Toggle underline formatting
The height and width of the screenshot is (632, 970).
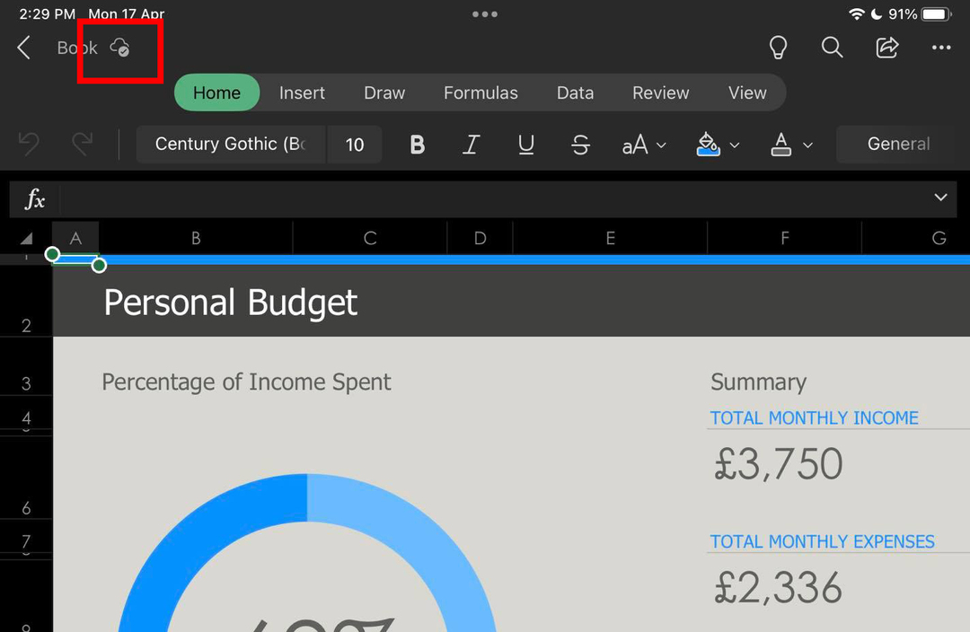(526, 145)
